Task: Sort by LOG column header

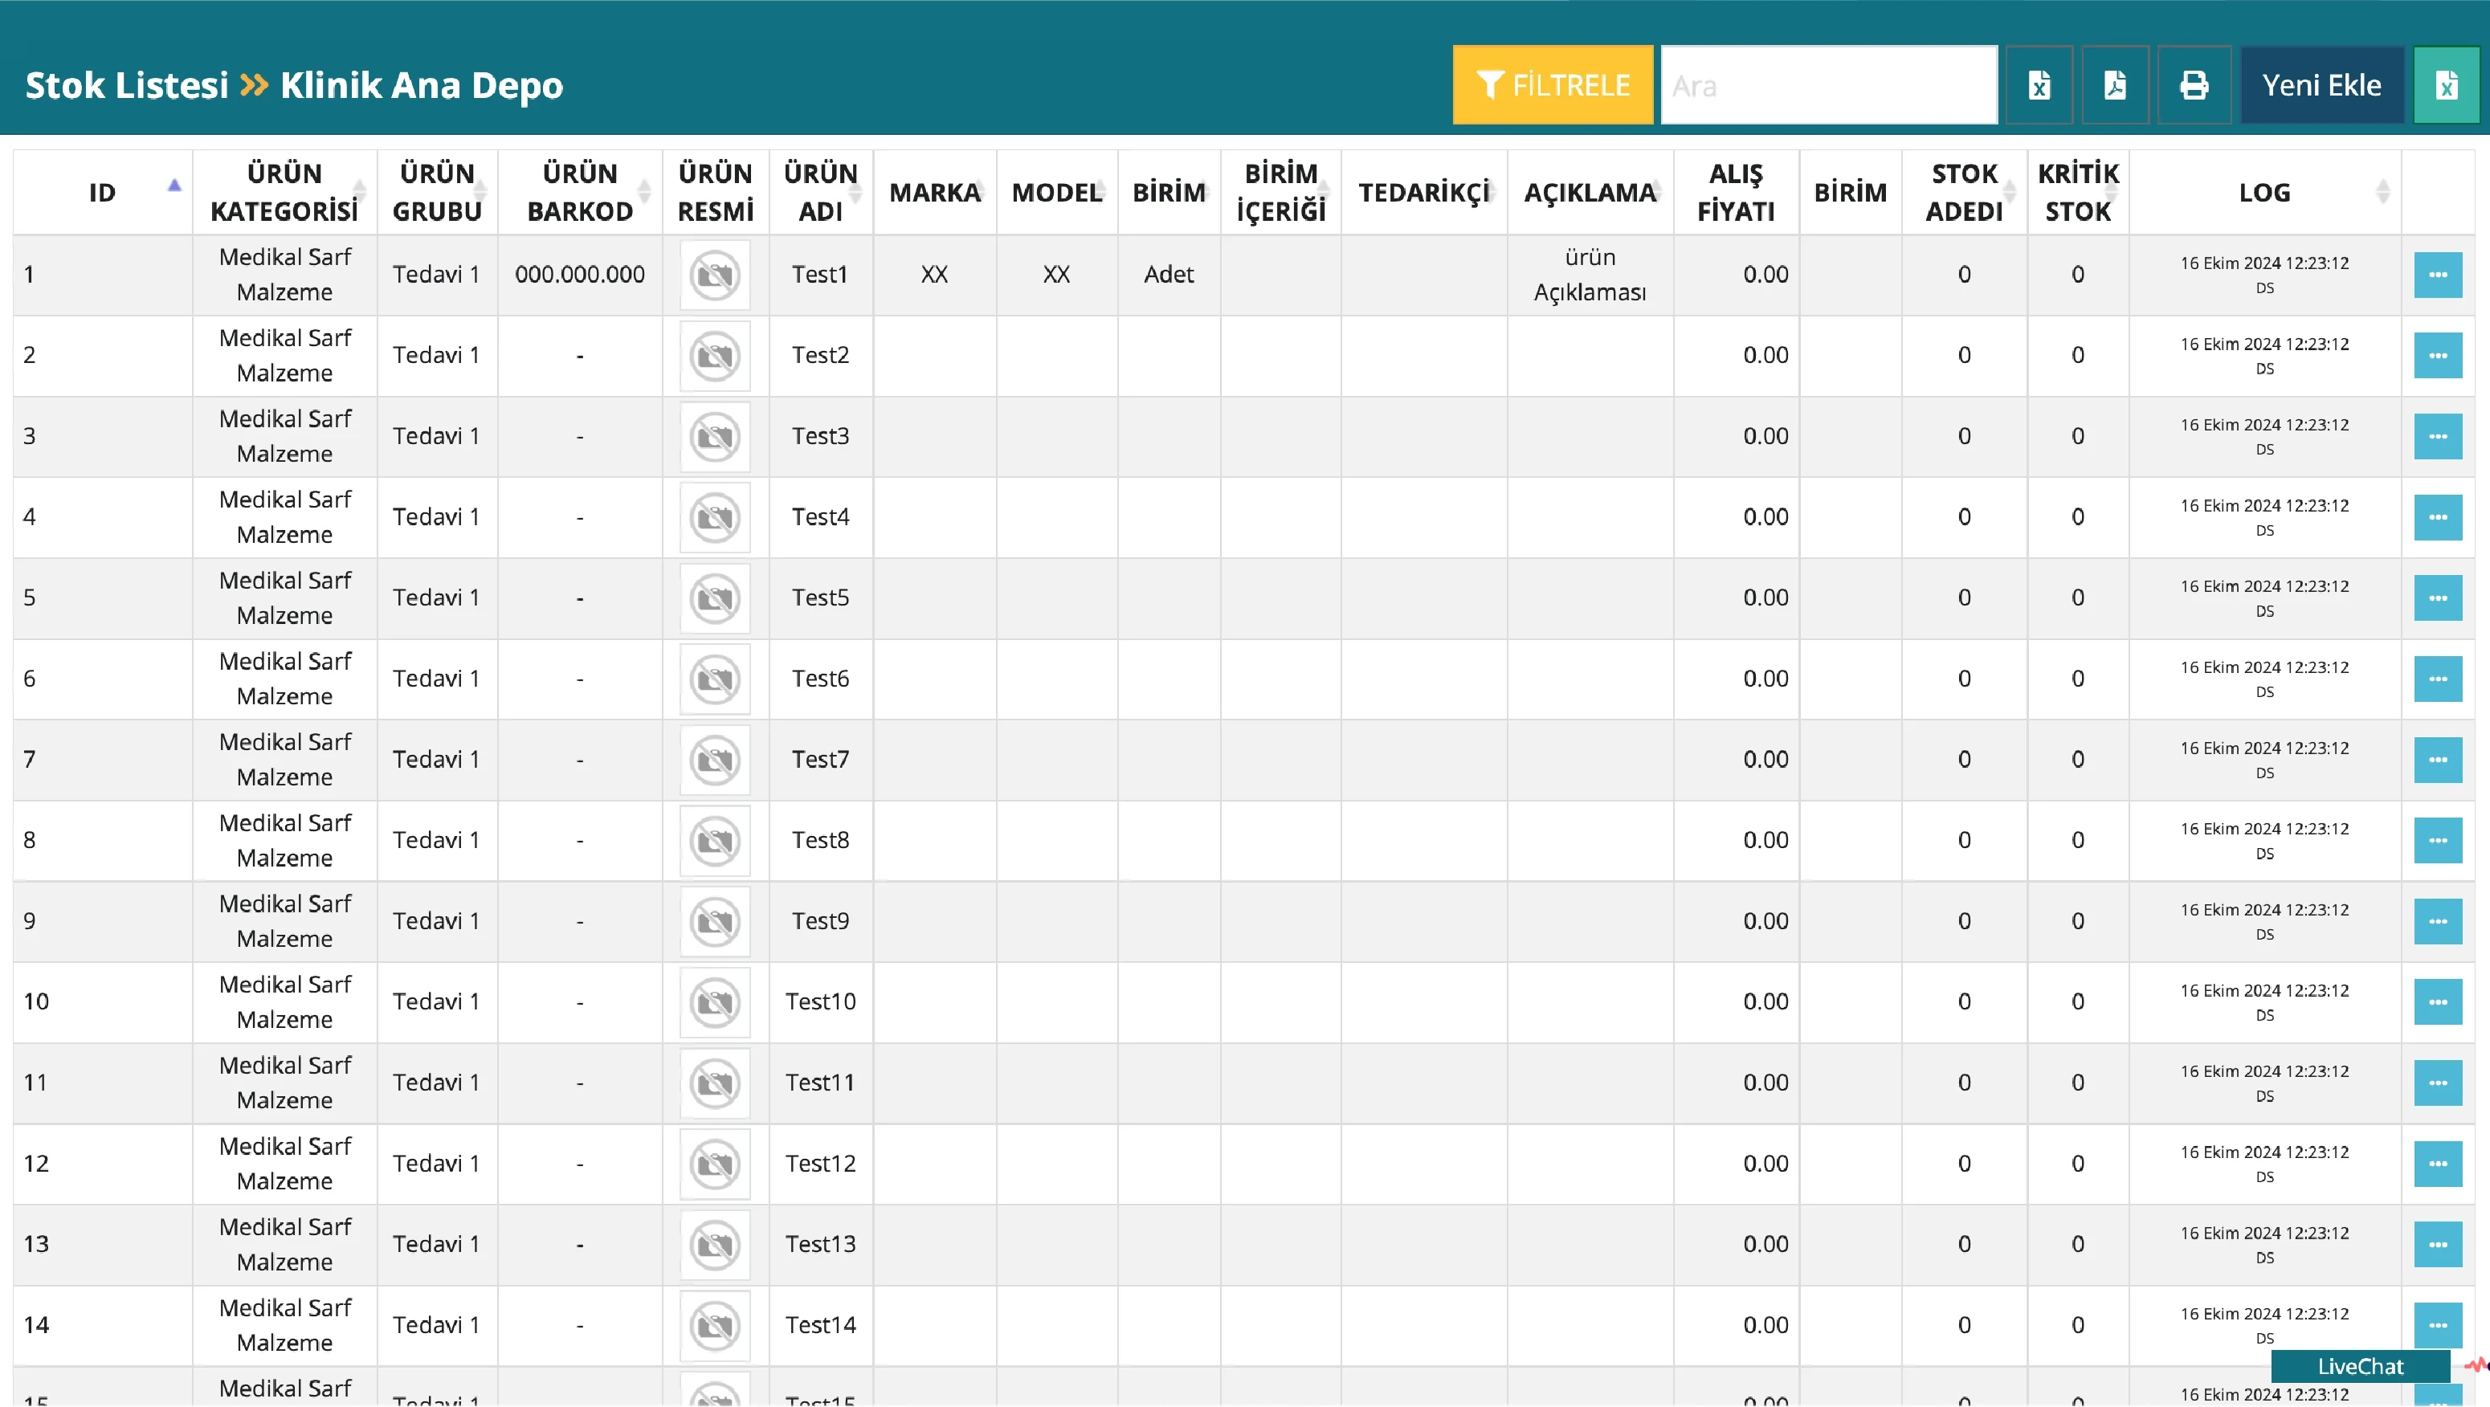Action: point(2263,192)
